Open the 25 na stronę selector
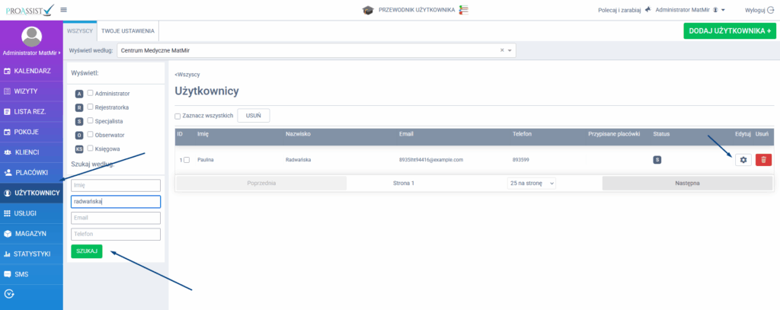 (531, 184)
